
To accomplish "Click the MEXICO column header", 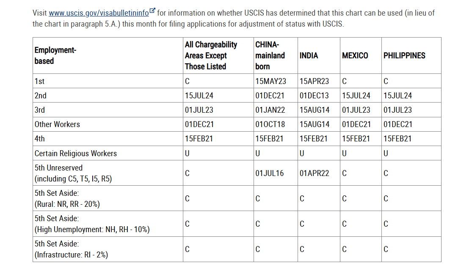I will click(355, 55).
